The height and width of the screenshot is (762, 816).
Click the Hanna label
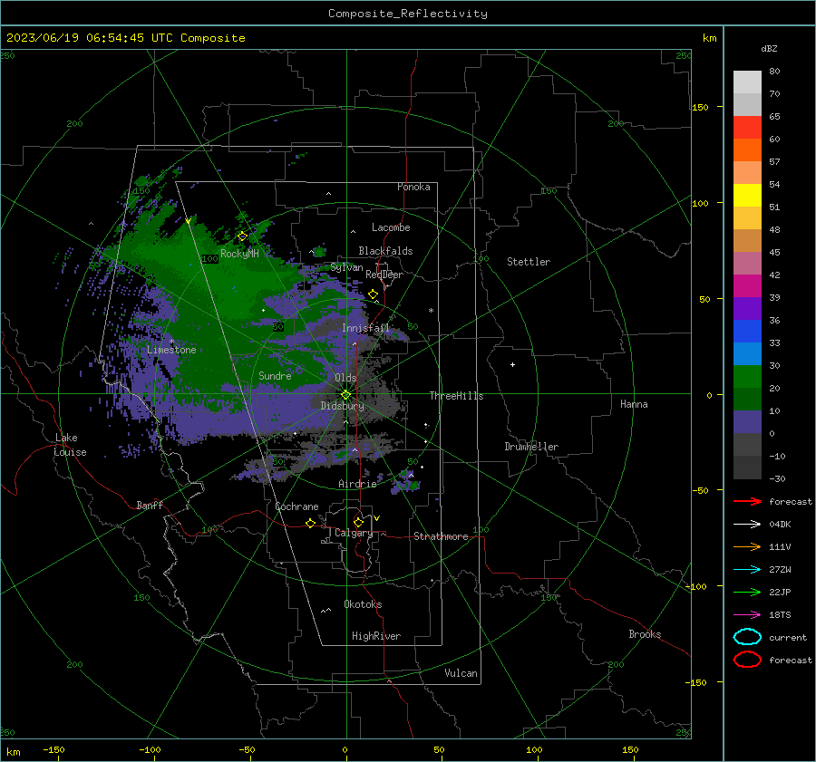click(x=634, y=404)
